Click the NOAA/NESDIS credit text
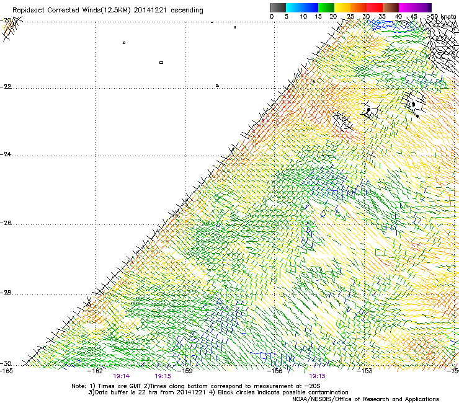Screen dimensions: 459x403 pyautogui.click(x=365, y=399)
